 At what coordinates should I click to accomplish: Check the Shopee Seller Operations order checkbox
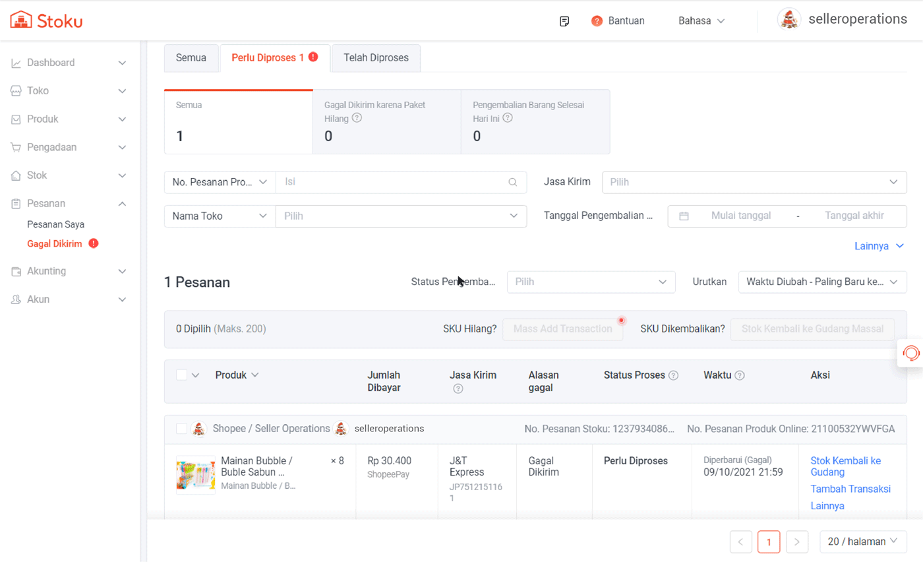click(182, 429)
